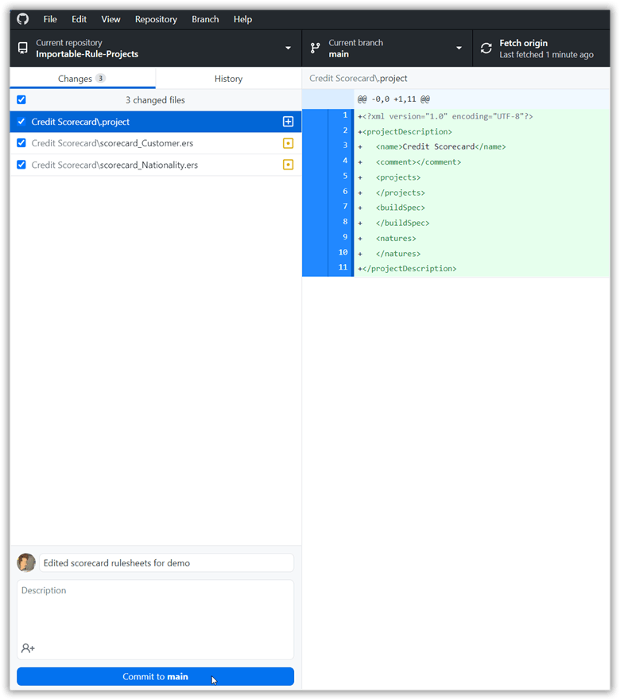
Task: Click the Commit to main button
Action: (x=155, y=676)
